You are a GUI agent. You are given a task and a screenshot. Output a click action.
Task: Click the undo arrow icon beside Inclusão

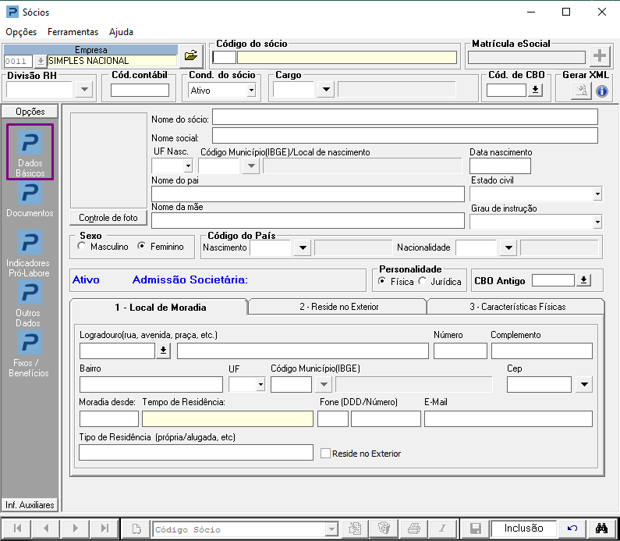tap(572, 529)
